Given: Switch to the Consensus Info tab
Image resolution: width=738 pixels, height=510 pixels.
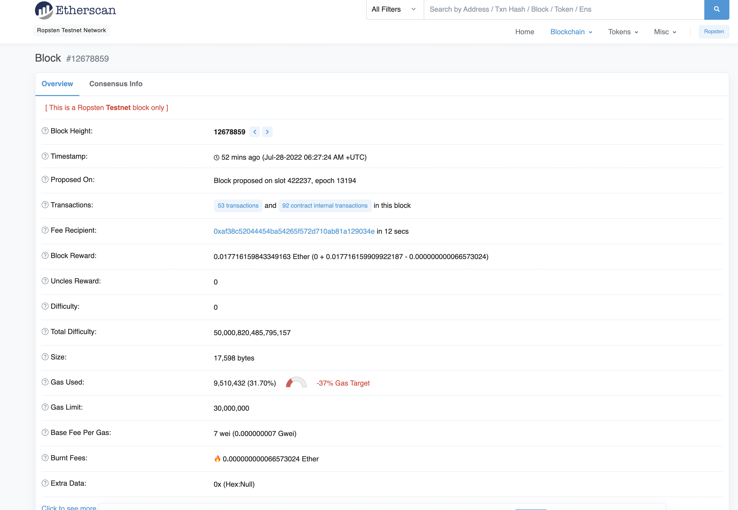Looking at the screenshot, I should pos(116,84).
